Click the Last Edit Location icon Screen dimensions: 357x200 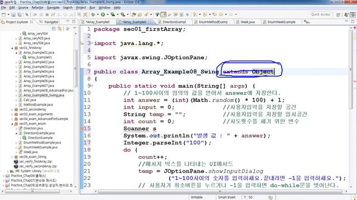coord(215,14)
